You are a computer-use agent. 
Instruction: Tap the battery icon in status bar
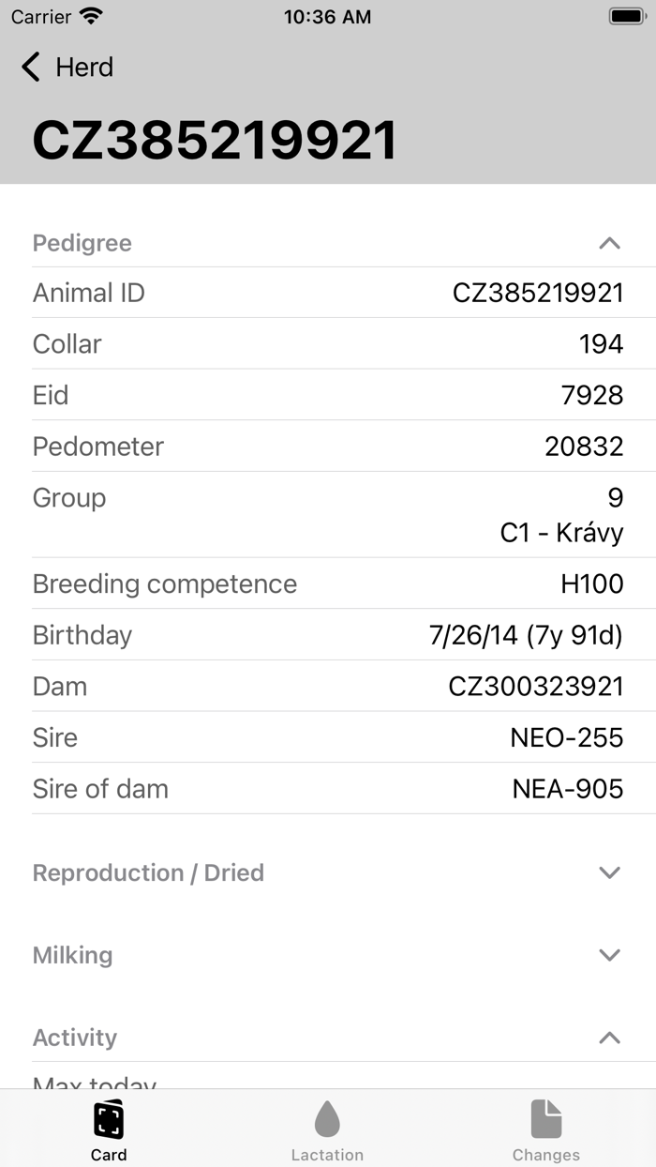pyautogui.click(x=625, y=17)
